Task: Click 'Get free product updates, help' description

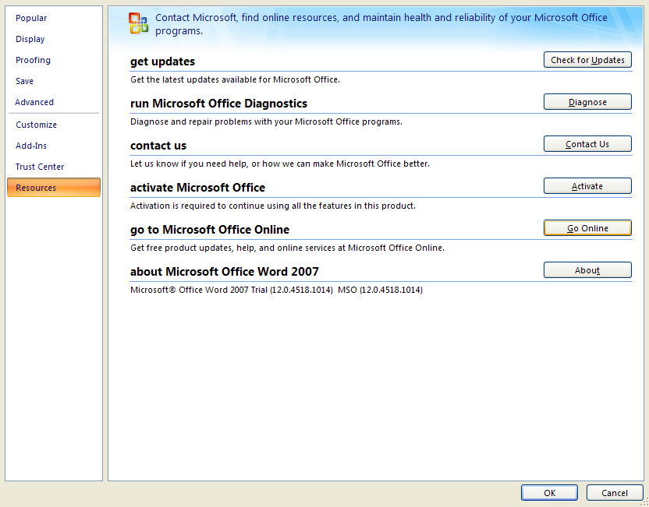Action: tap(287, 248)
